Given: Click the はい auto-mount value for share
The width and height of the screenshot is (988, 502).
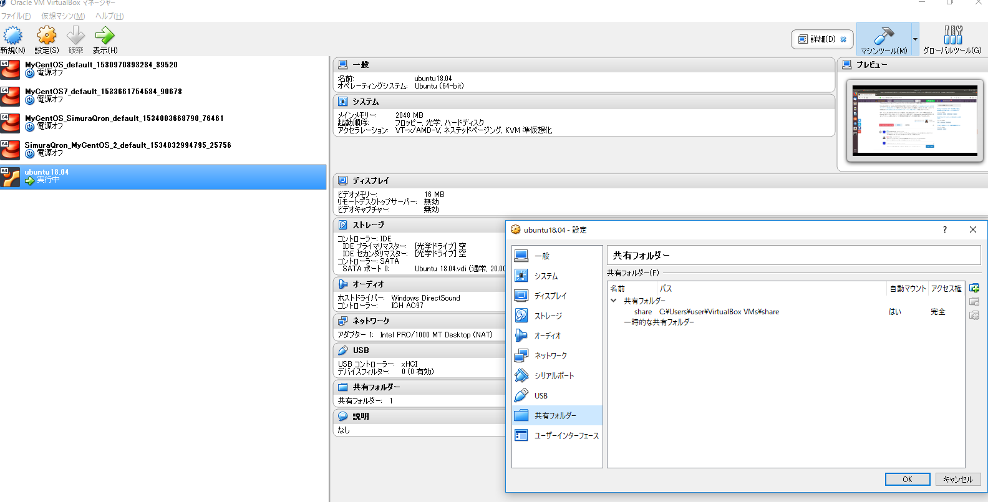Looking at the screenshot, I should (x=895, y=312).
